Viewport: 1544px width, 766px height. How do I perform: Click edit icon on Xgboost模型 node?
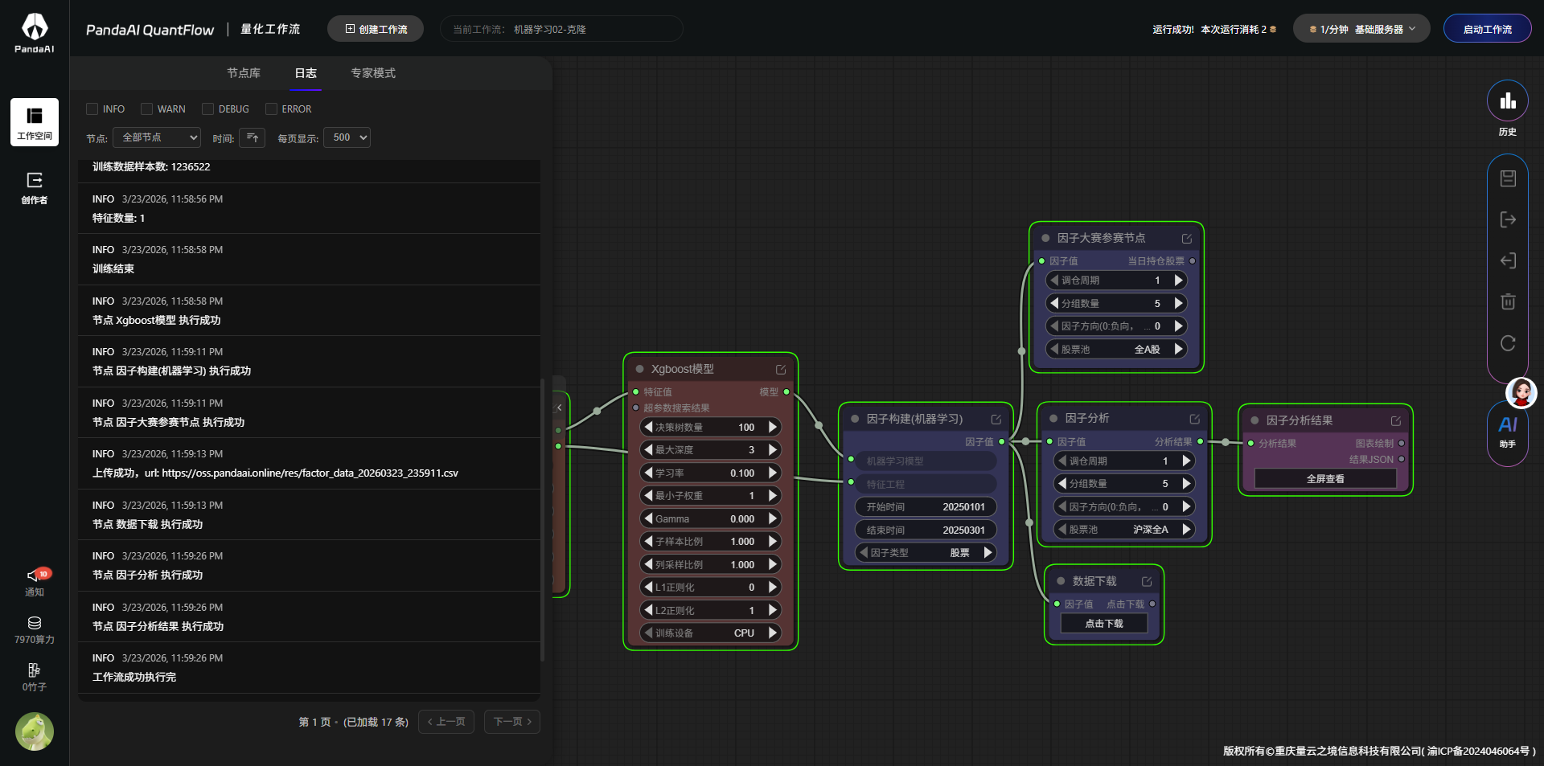[780, 370]
